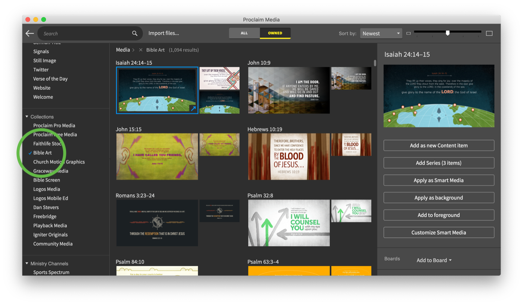
Task: Click the Isaiah 24:14–15 preview image
Action: (x=439, y=96)
